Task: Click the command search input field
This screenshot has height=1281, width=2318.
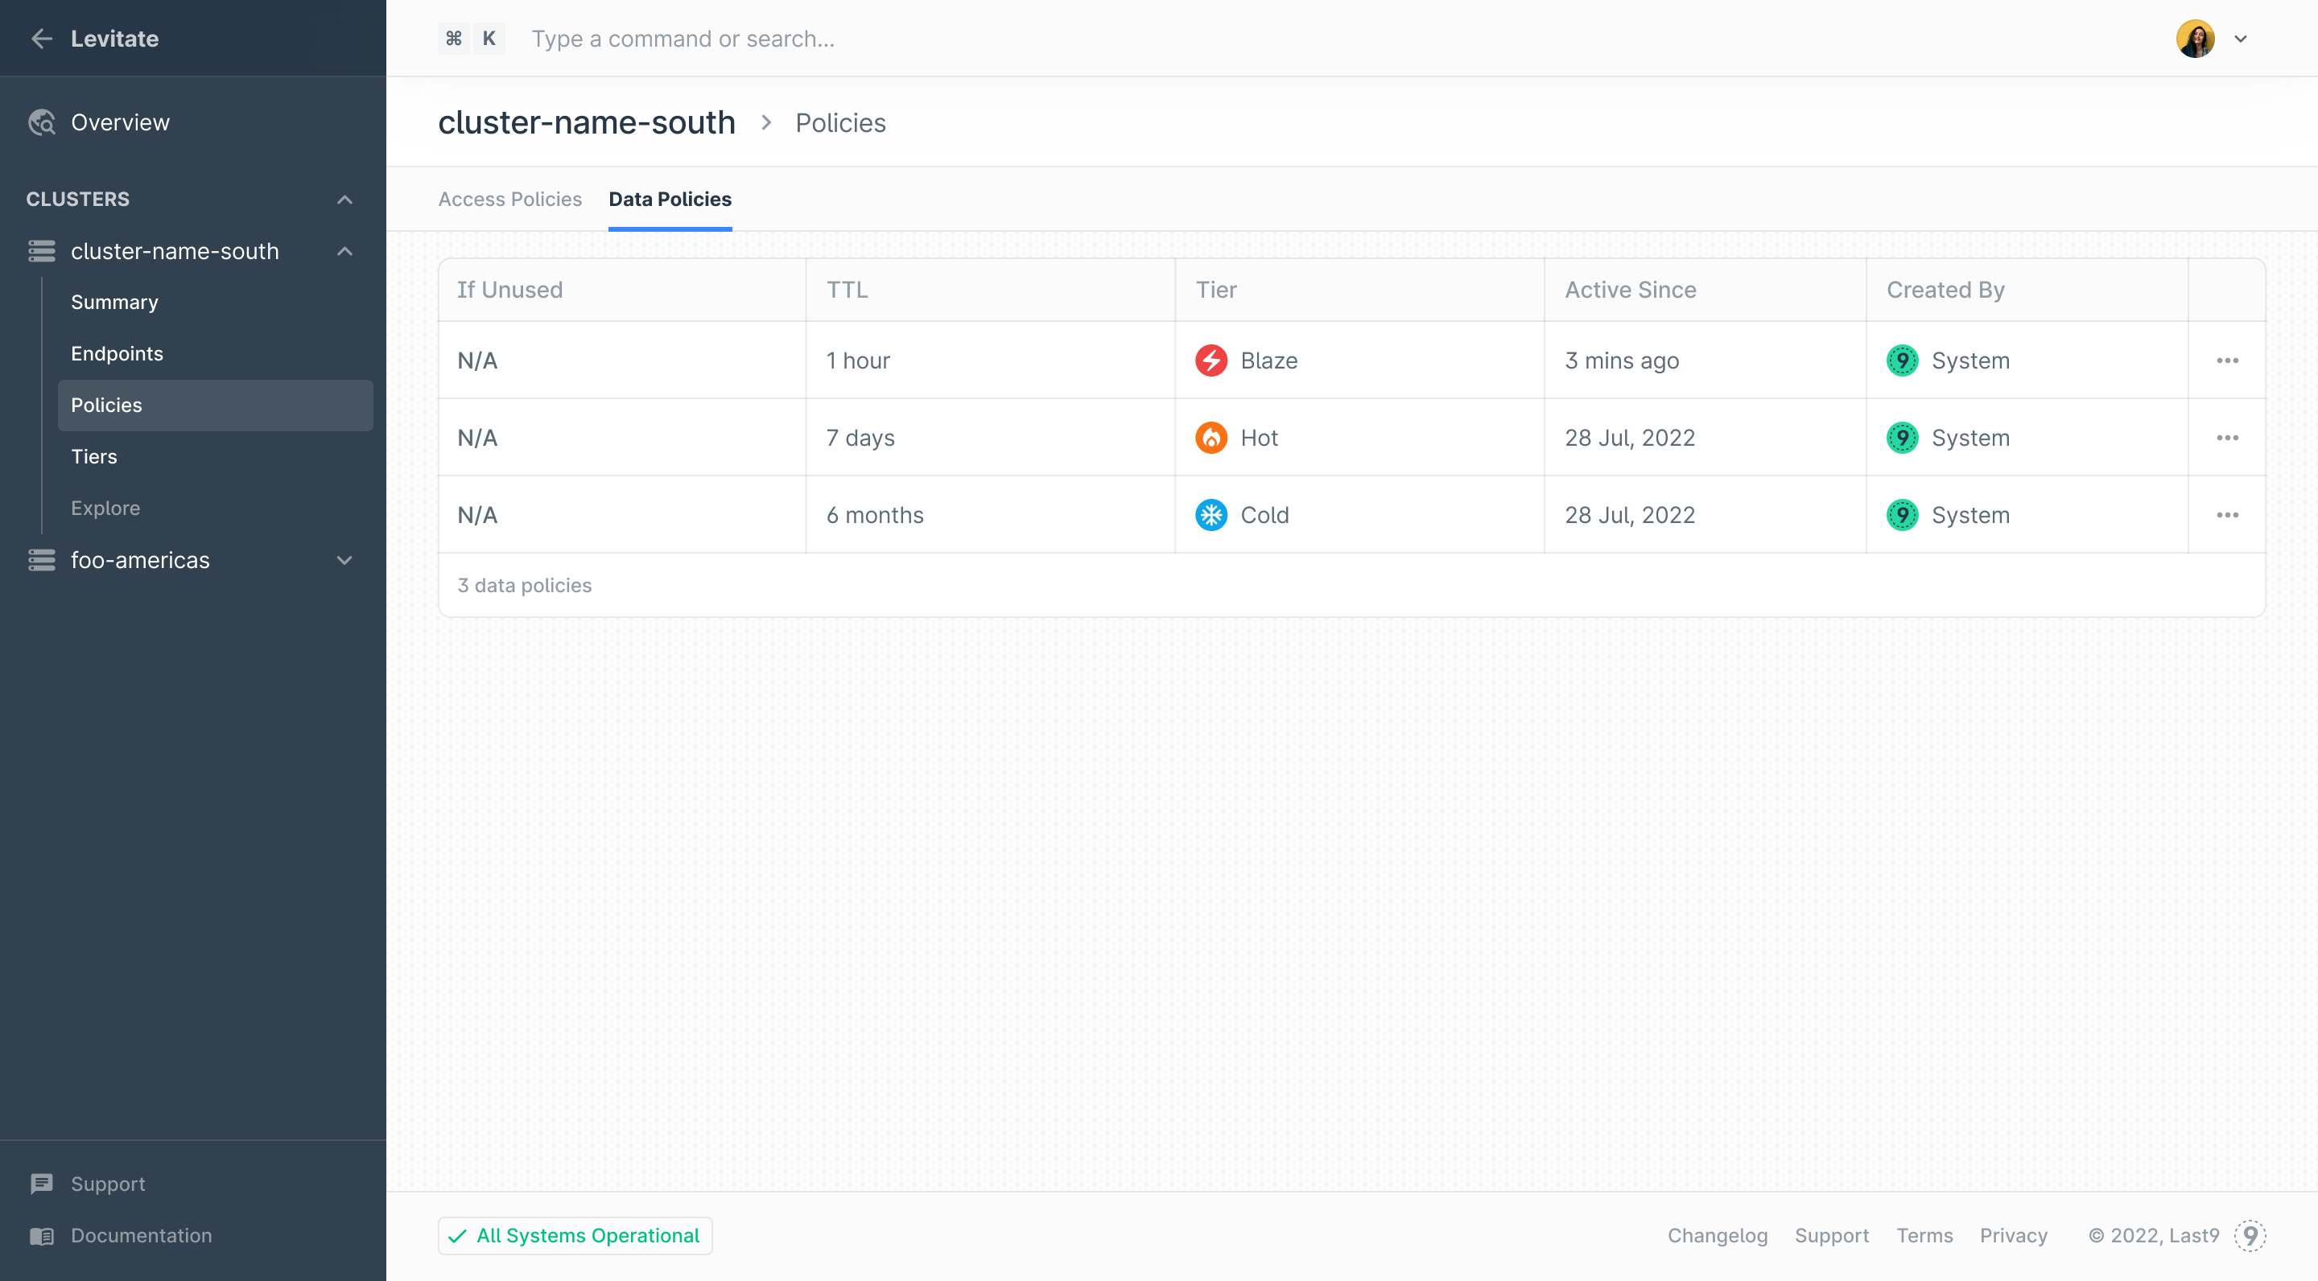Action: 683,39
